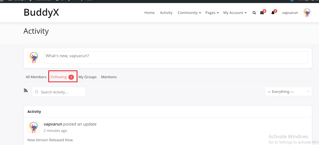Viewport: 319px width, 145px height.
Task: Click the Activity feed heading
Action: tap(34, 112)
